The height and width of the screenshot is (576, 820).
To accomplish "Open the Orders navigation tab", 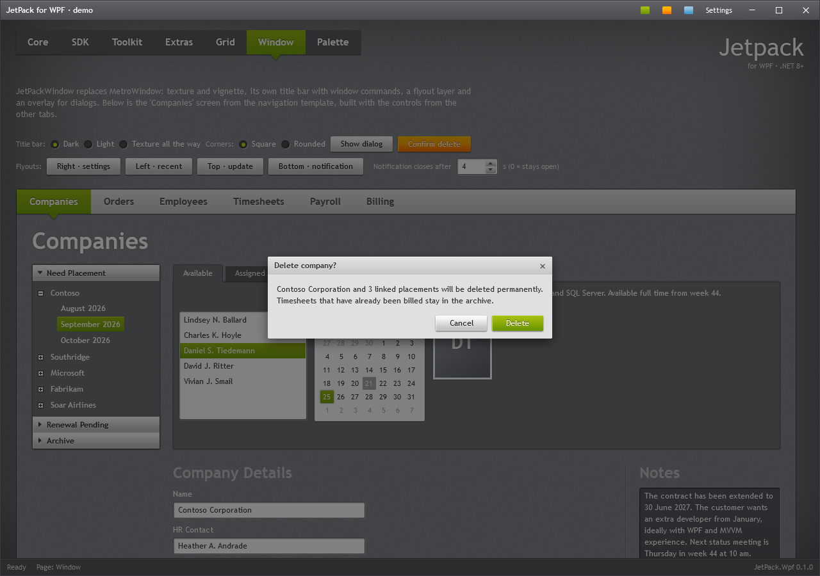I will click(x=119, y=202).
